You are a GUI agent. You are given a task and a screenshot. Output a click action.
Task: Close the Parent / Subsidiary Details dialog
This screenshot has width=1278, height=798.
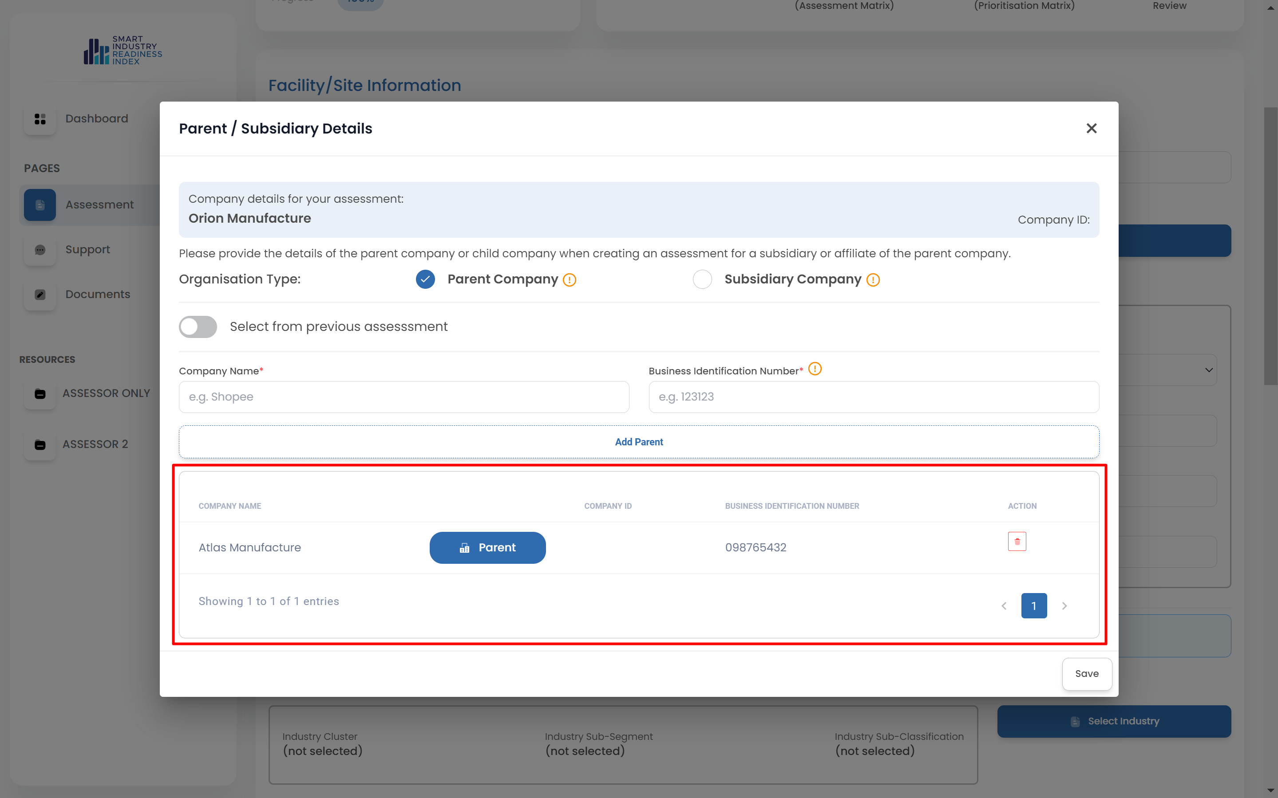click(1091, 128)
